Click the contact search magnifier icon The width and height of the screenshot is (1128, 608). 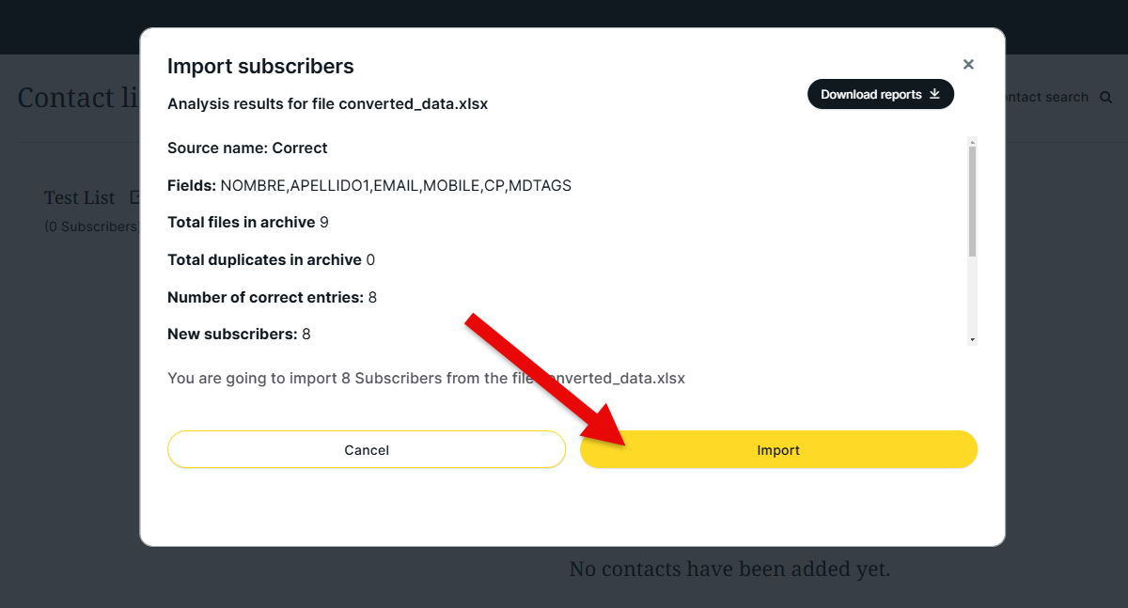click(1106, 98)
